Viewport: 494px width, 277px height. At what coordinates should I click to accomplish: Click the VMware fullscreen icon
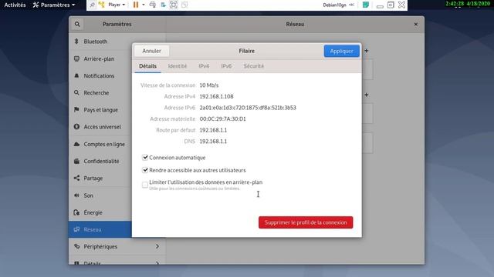174,5
